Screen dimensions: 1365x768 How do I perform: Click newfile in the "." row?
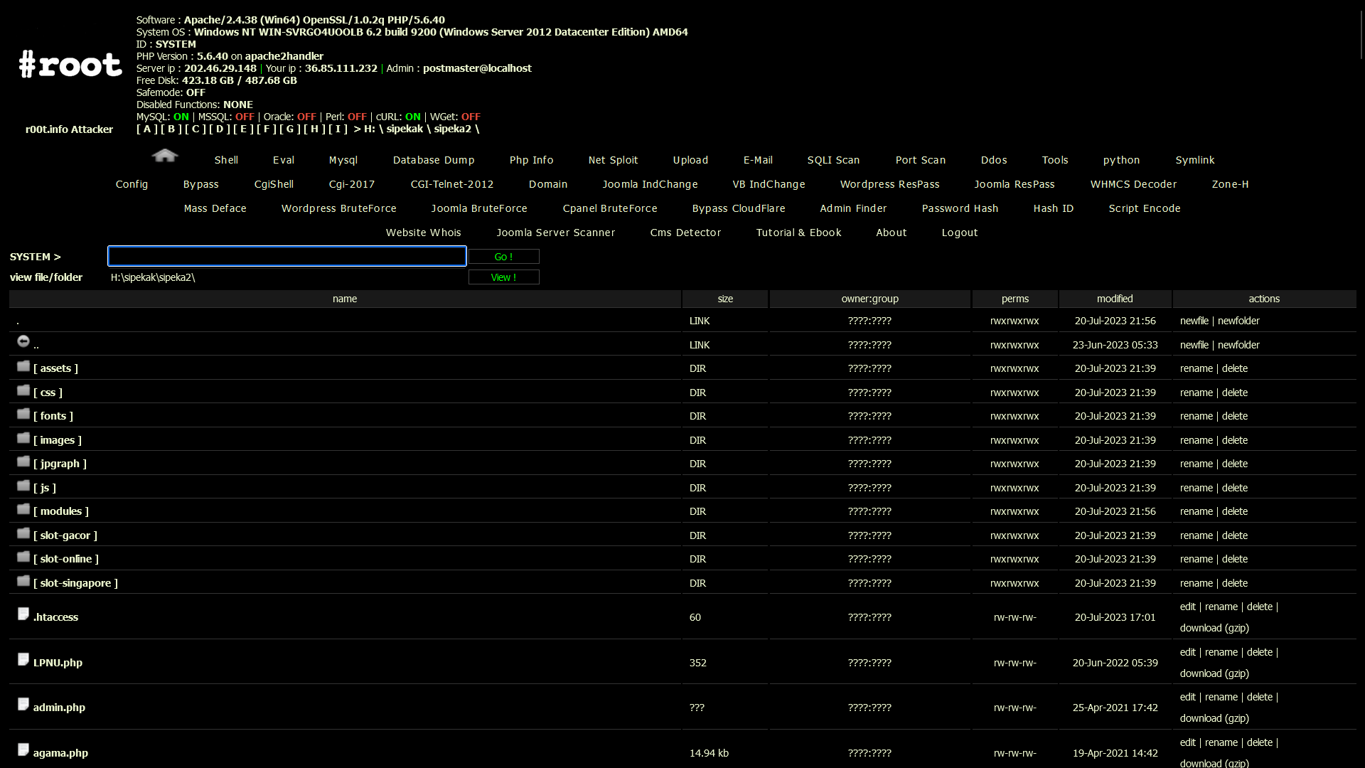tap(1194, 321)
